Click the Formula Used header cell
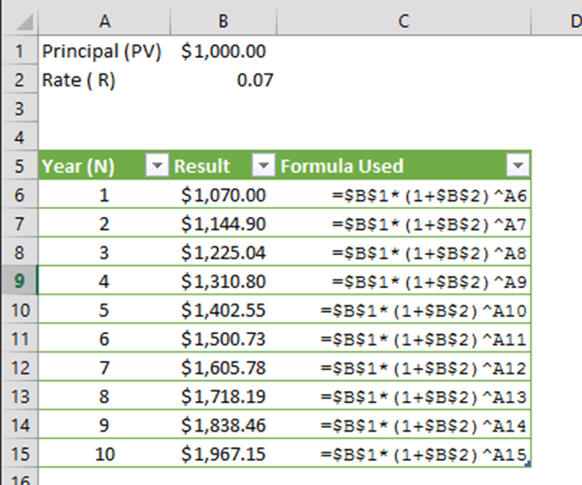 pos(404,166)
